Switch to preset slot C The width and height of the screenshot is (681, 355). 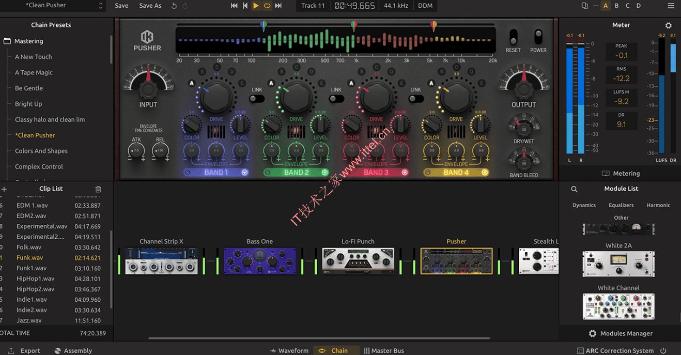(x=628, y=6)
